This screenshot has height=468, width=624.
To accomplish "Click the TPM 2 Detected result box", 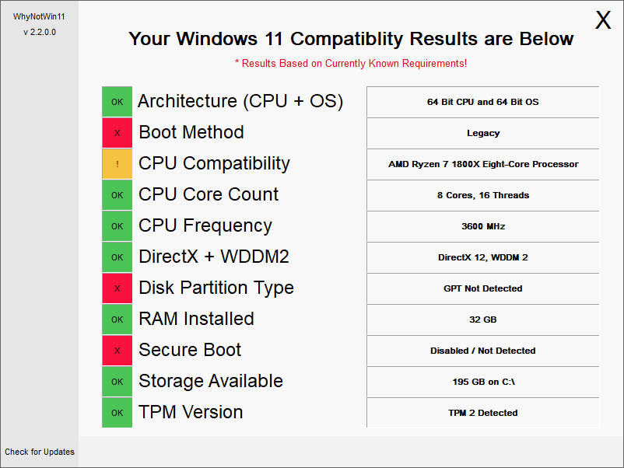I will click(482, 413).
